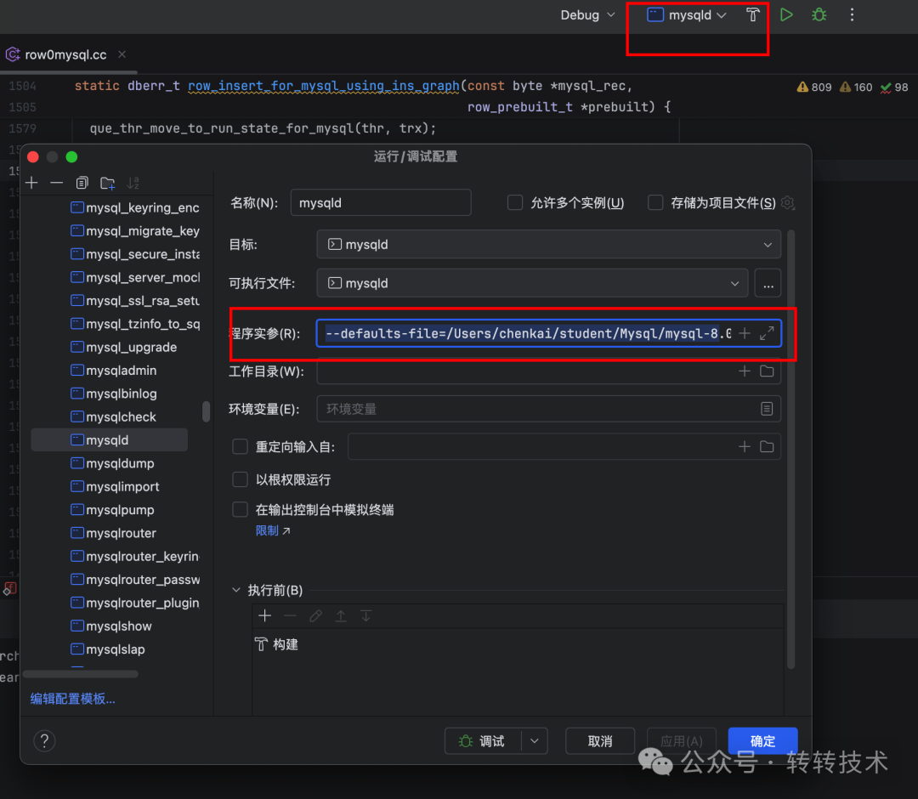Open the Target combo box
918x799 pixels.
[548, 244]
